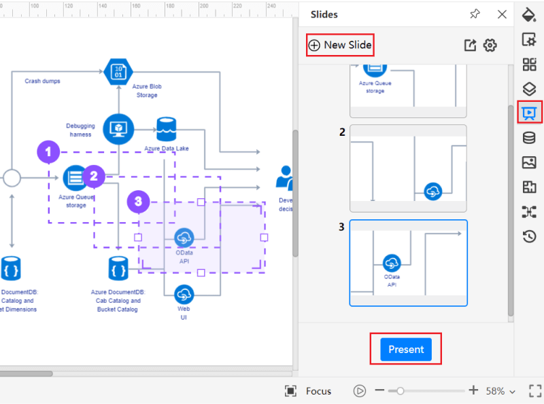Open the Chart data sidebar icon
Viewport: 544px width, 404px height.
coord(529,187)
